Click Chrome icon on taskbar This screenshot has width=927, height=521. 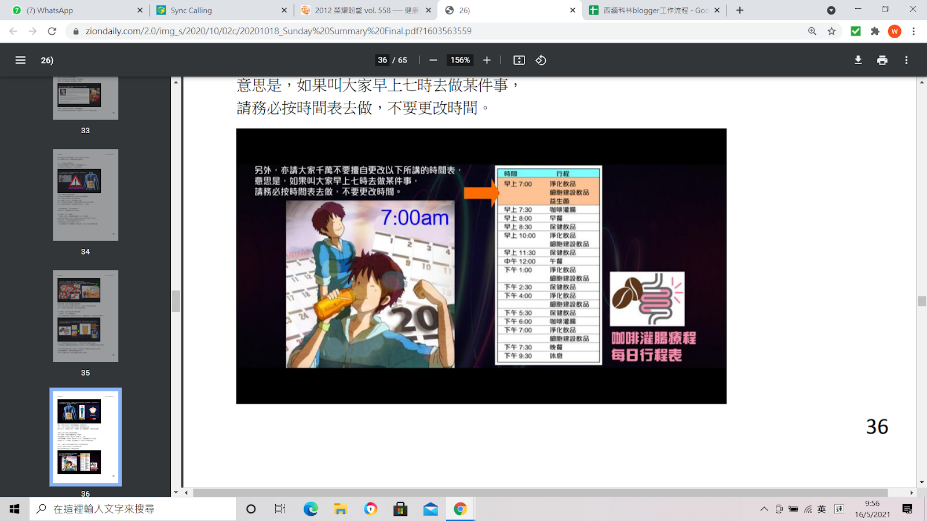click(x=461, y=509)
